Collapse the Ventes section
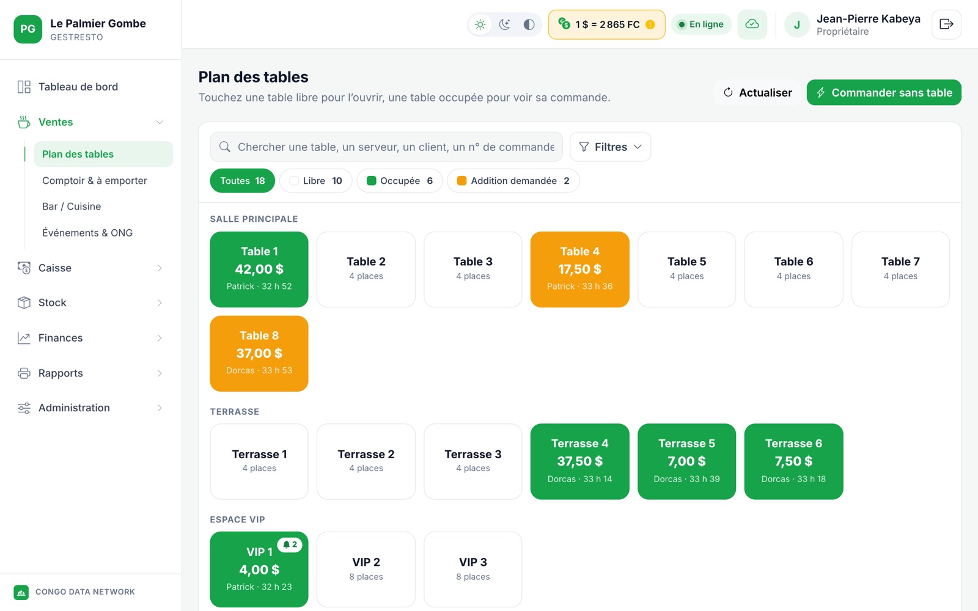Viewport: 978px width, 611px height. [x=90, y=122]
